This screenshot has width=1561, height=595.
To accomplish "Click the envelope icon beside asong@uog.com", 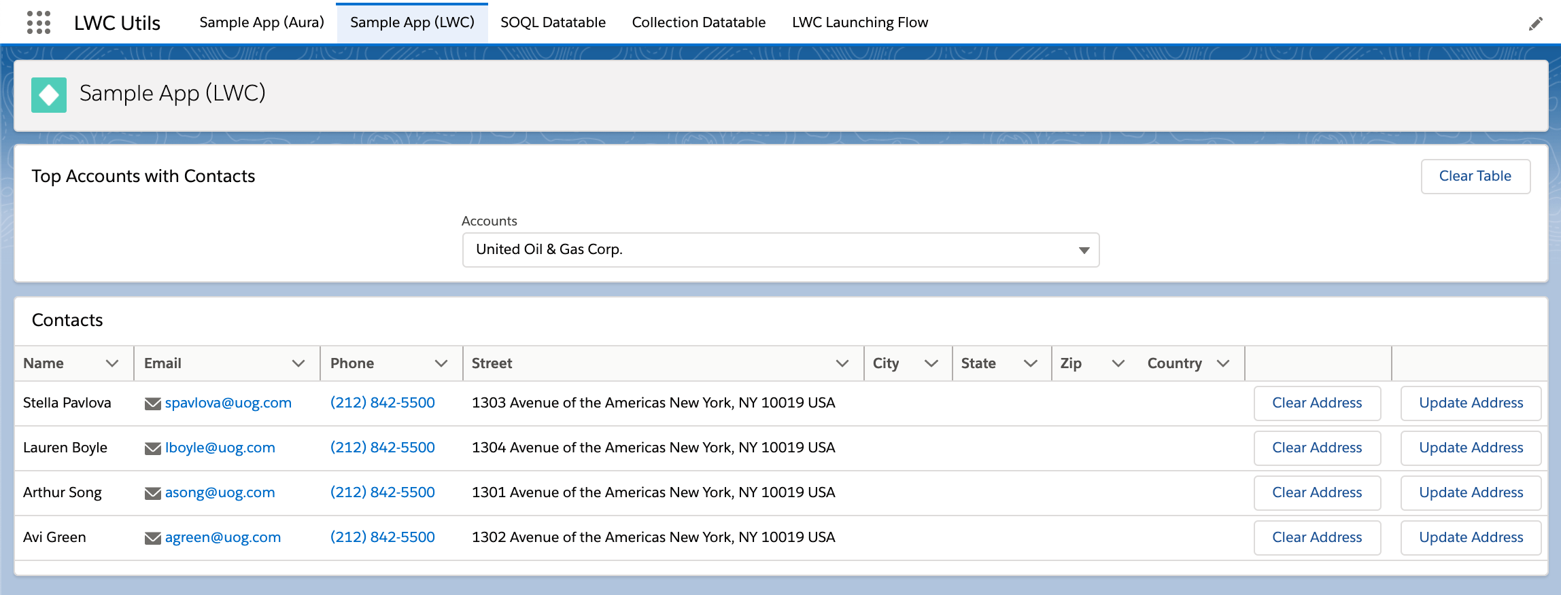I will 152,493.
